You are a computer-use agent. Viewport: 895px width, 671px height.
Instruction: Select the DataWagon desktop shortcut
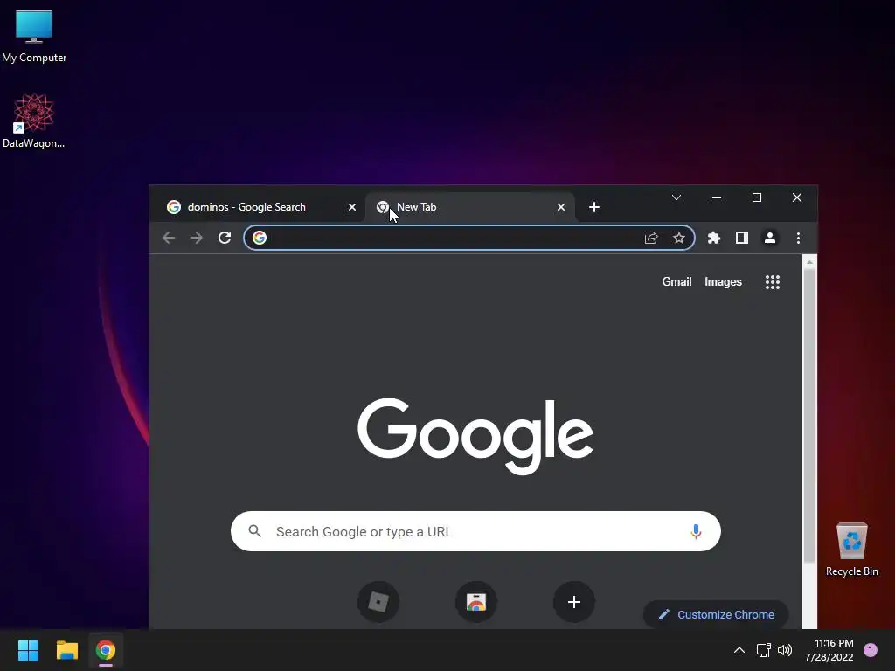pos(34,121)
